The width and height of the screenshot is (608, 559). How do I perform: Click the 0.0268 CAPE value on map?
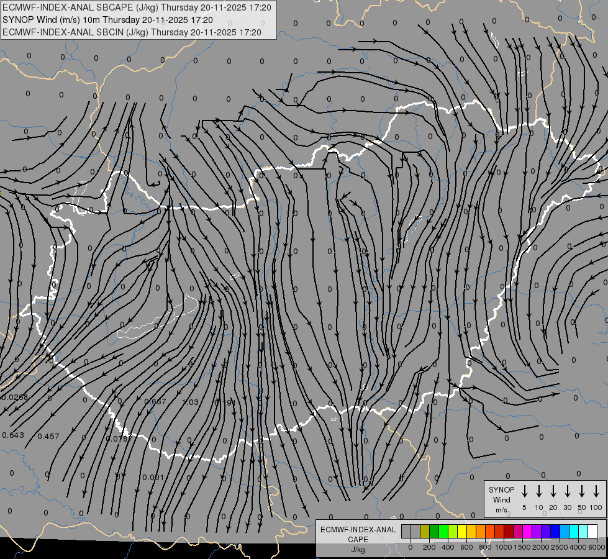15,398
